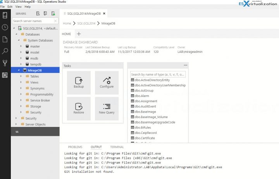Open Search magnifier in activity bar
The height and width of the screenshot is (179, 279).
[x=5, y=51]
